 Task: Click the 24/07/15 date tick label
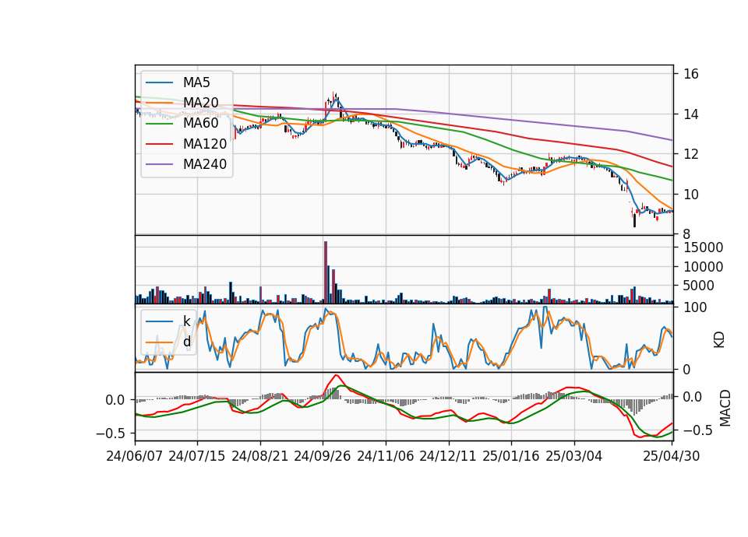pyautogui.click(x=197, y=456)
